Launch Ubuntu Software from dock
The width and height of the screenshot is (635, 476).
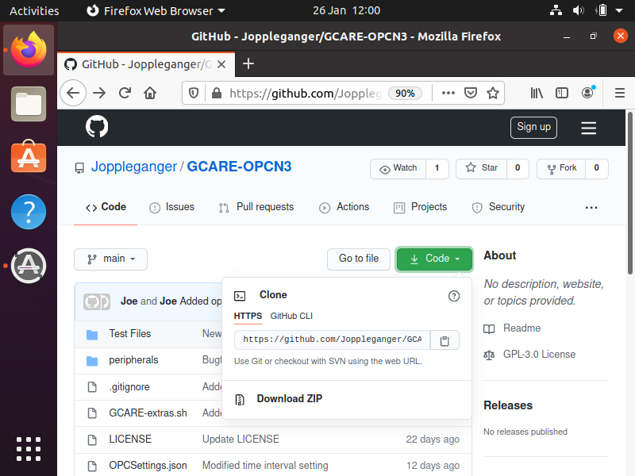coord(29,157)
